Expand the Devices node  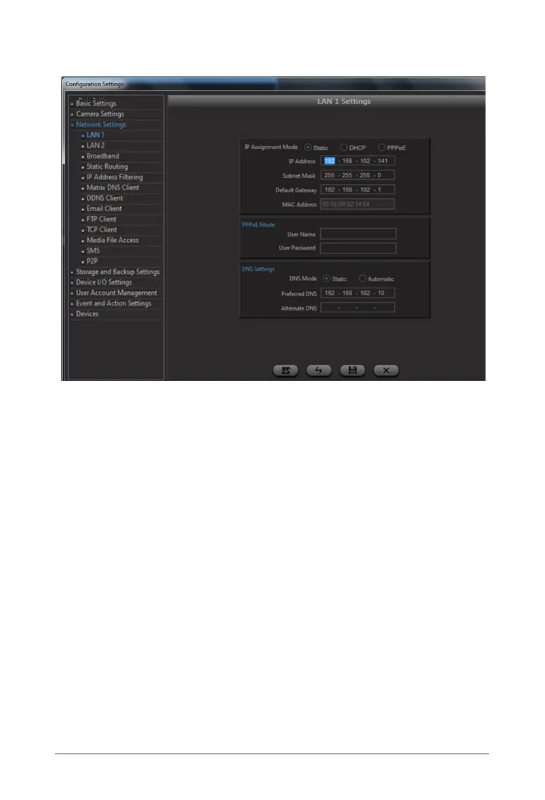[73, 314]
